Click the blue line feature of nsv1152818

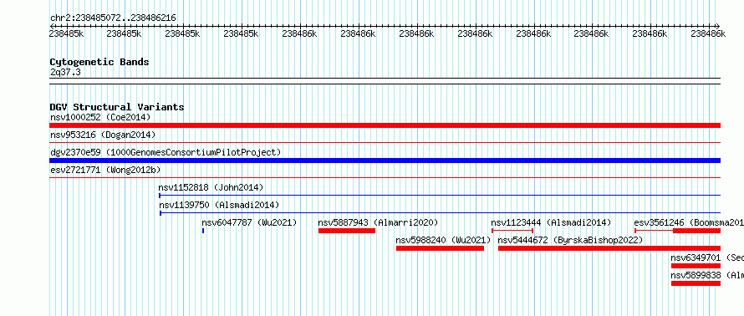(x=440, y=195)
